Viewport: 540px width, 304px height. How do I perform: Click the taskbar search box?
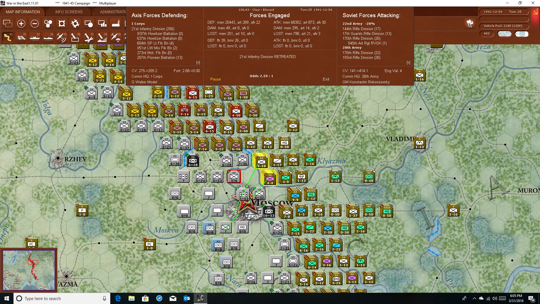tap(62, 298)
